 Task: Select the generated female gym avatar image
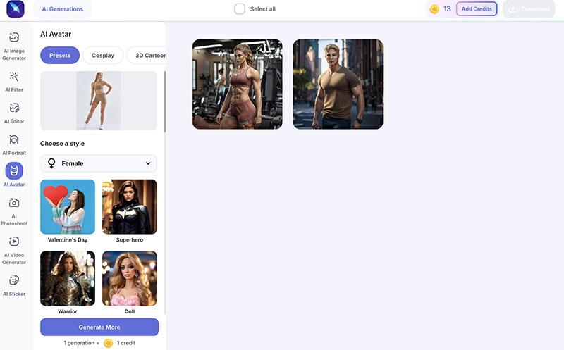pos(238,84)
